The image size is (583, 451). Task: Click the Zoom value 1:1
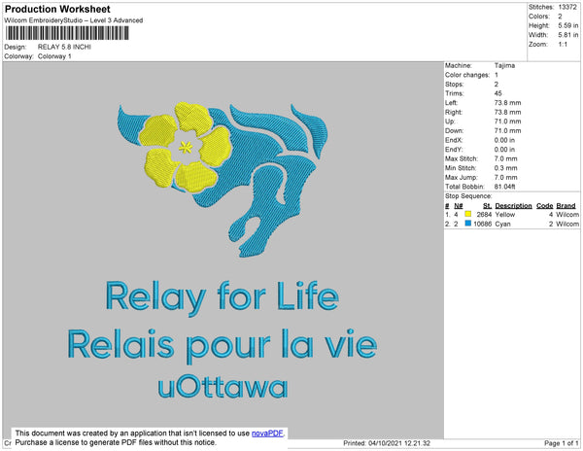[563, 45]
